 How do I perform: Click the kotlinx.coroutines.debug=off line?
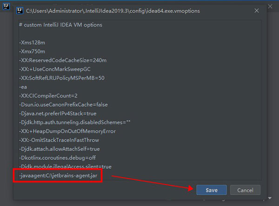[x=57, y=158]
